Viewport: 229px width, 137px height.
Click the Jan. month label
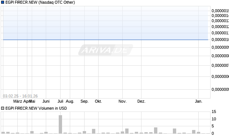(198, 101)
